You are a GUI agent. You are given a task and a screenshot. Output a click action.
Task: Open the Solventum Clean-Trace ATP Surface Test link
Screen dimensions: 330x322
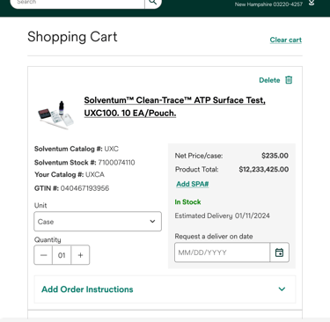point(175,106)
